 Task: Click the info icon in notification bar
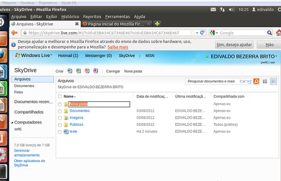13,44
